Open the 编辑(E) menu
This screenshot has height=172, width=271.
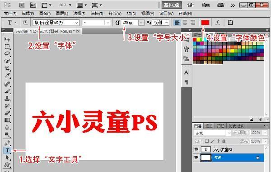pyautogui.click(x=28, y=14)
